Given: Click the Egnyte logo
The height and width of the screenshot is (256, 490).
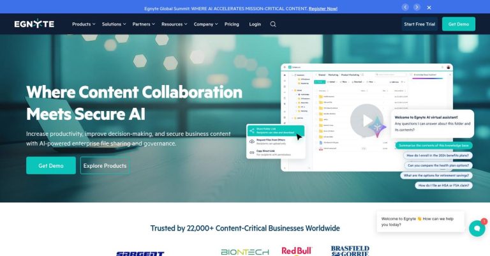Looking at the screenshot, I should point(34,24).
